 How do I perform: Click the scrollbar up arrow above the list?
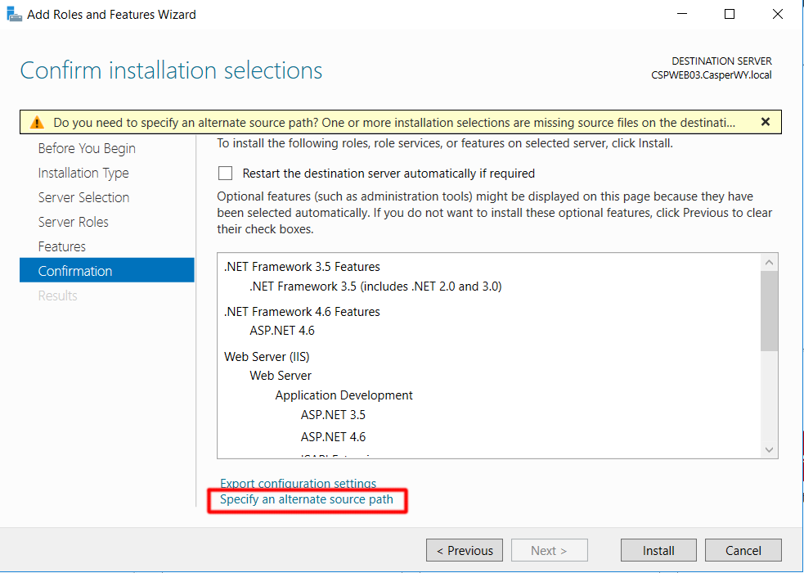pos(770,260)
